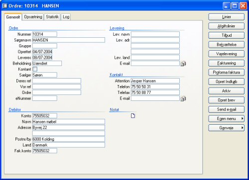Close the Ordre 10314 window

click(x=243, y=6)
